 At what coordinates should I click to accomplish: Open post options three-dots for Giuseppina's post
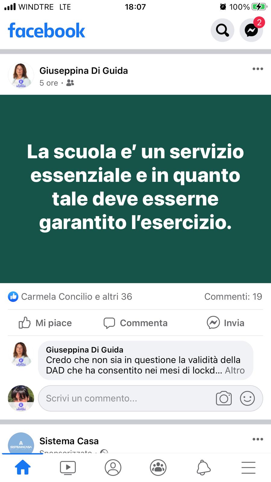258,69
